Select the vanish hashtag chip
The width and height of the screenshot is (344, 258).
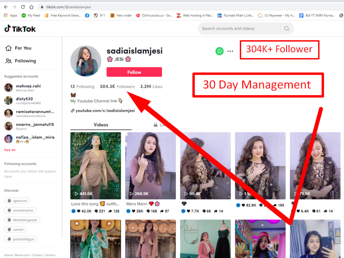click(15, 230)
